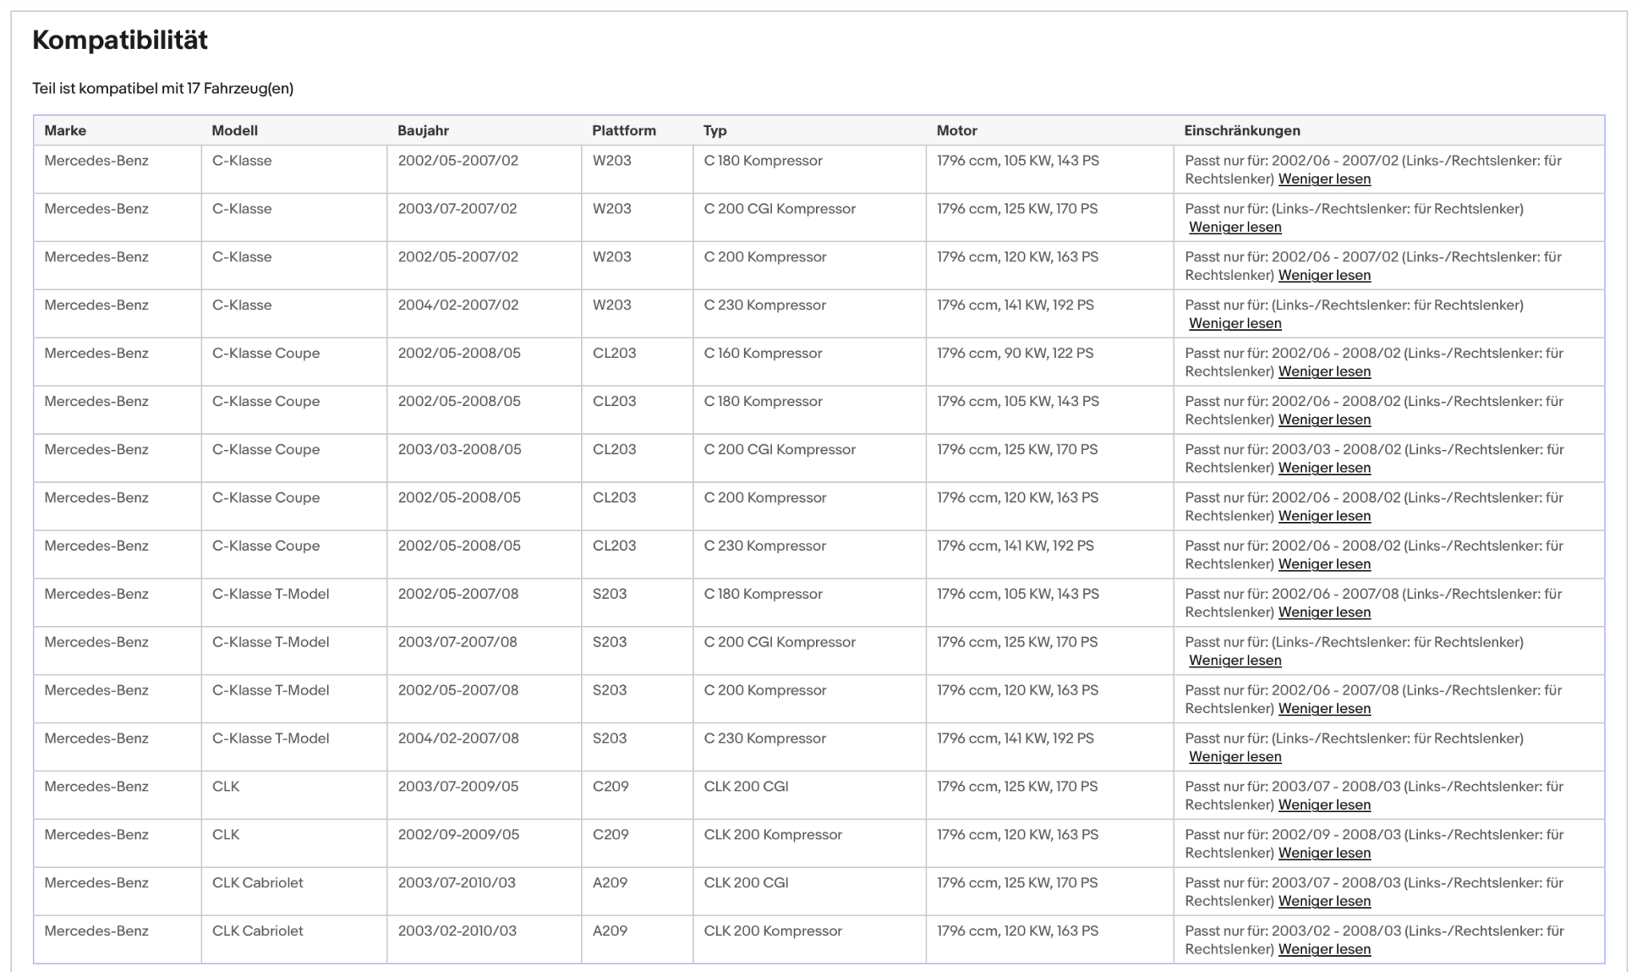The height and width of the screenshot is (972, 1637).
Task: Collapse restrictions for T-Model C 230 Kompressor S203
Action: 1235,757
